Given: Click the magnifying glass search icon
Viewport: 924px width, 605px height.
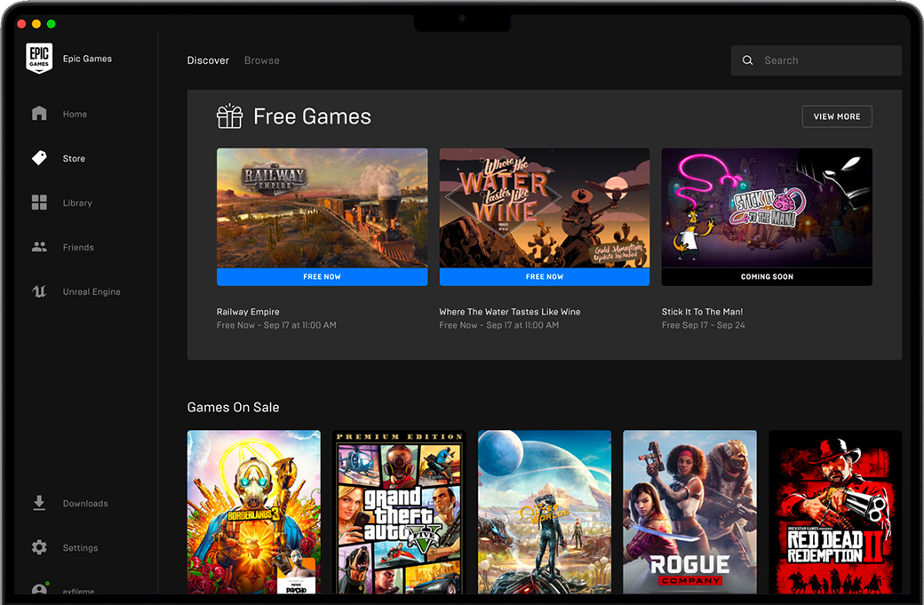Looking at the screenshot, I should (x=747, y=60).
